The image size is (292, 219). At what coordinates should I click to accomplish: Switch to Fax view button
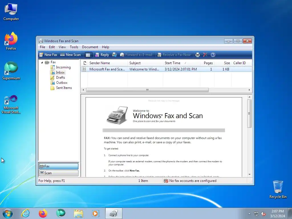pyautogui.click(x=59, y=166)
